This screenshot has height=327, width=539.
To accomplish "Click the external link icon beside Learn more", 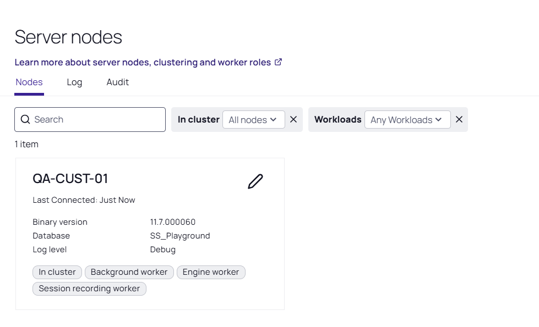I will tap(278, 62).
